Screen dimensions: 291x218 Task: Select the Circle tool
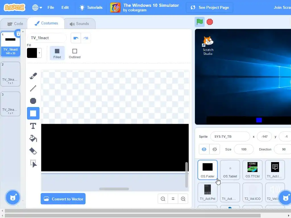(33, 101)
